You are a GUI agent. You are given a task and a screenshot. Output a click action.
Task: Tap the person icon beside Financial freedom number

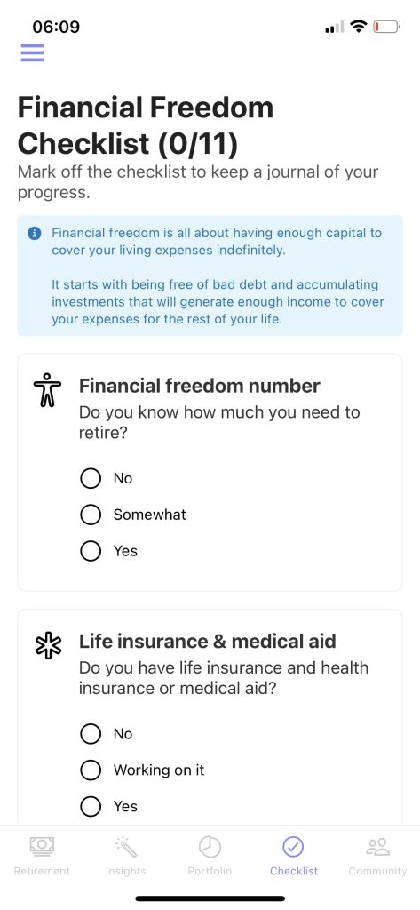tap(47, 389)
